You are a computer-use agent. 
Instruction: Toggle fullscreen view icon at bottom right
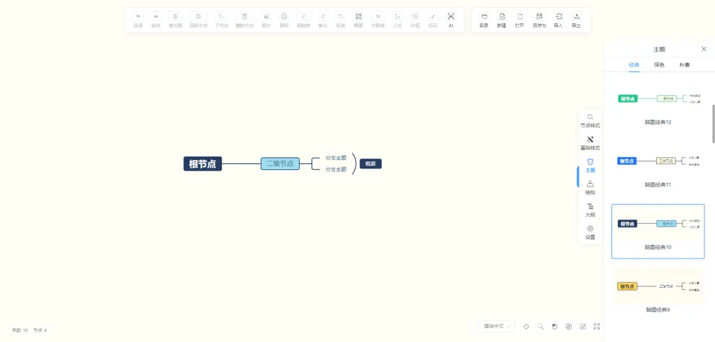click(x=596, y=326)
